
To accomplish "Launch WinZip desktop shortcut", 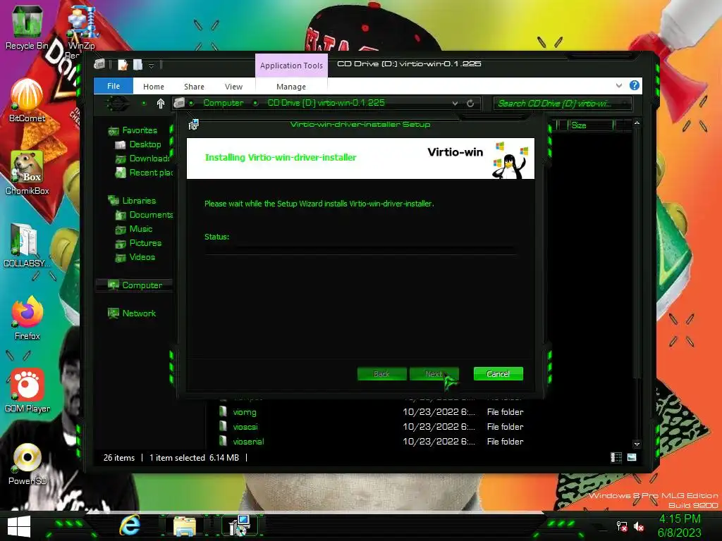I will [82, 27].
